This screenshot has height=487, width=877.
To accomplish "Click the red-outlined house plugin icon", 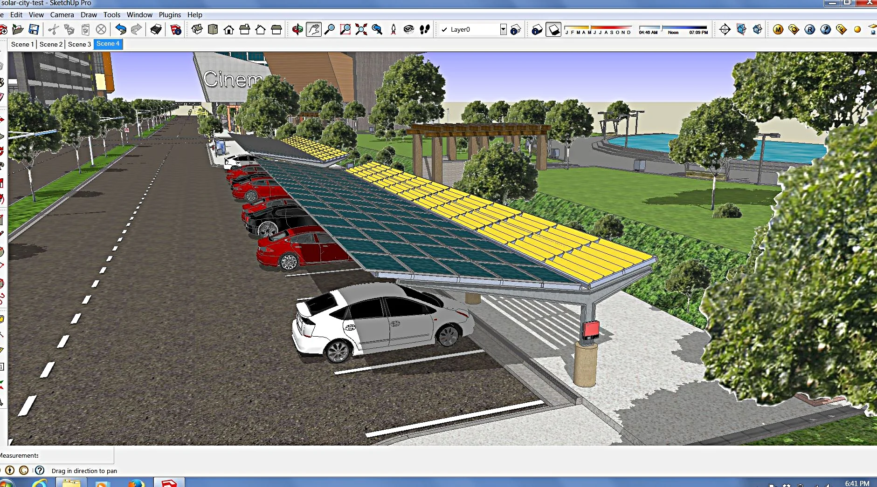I will 741,29.
